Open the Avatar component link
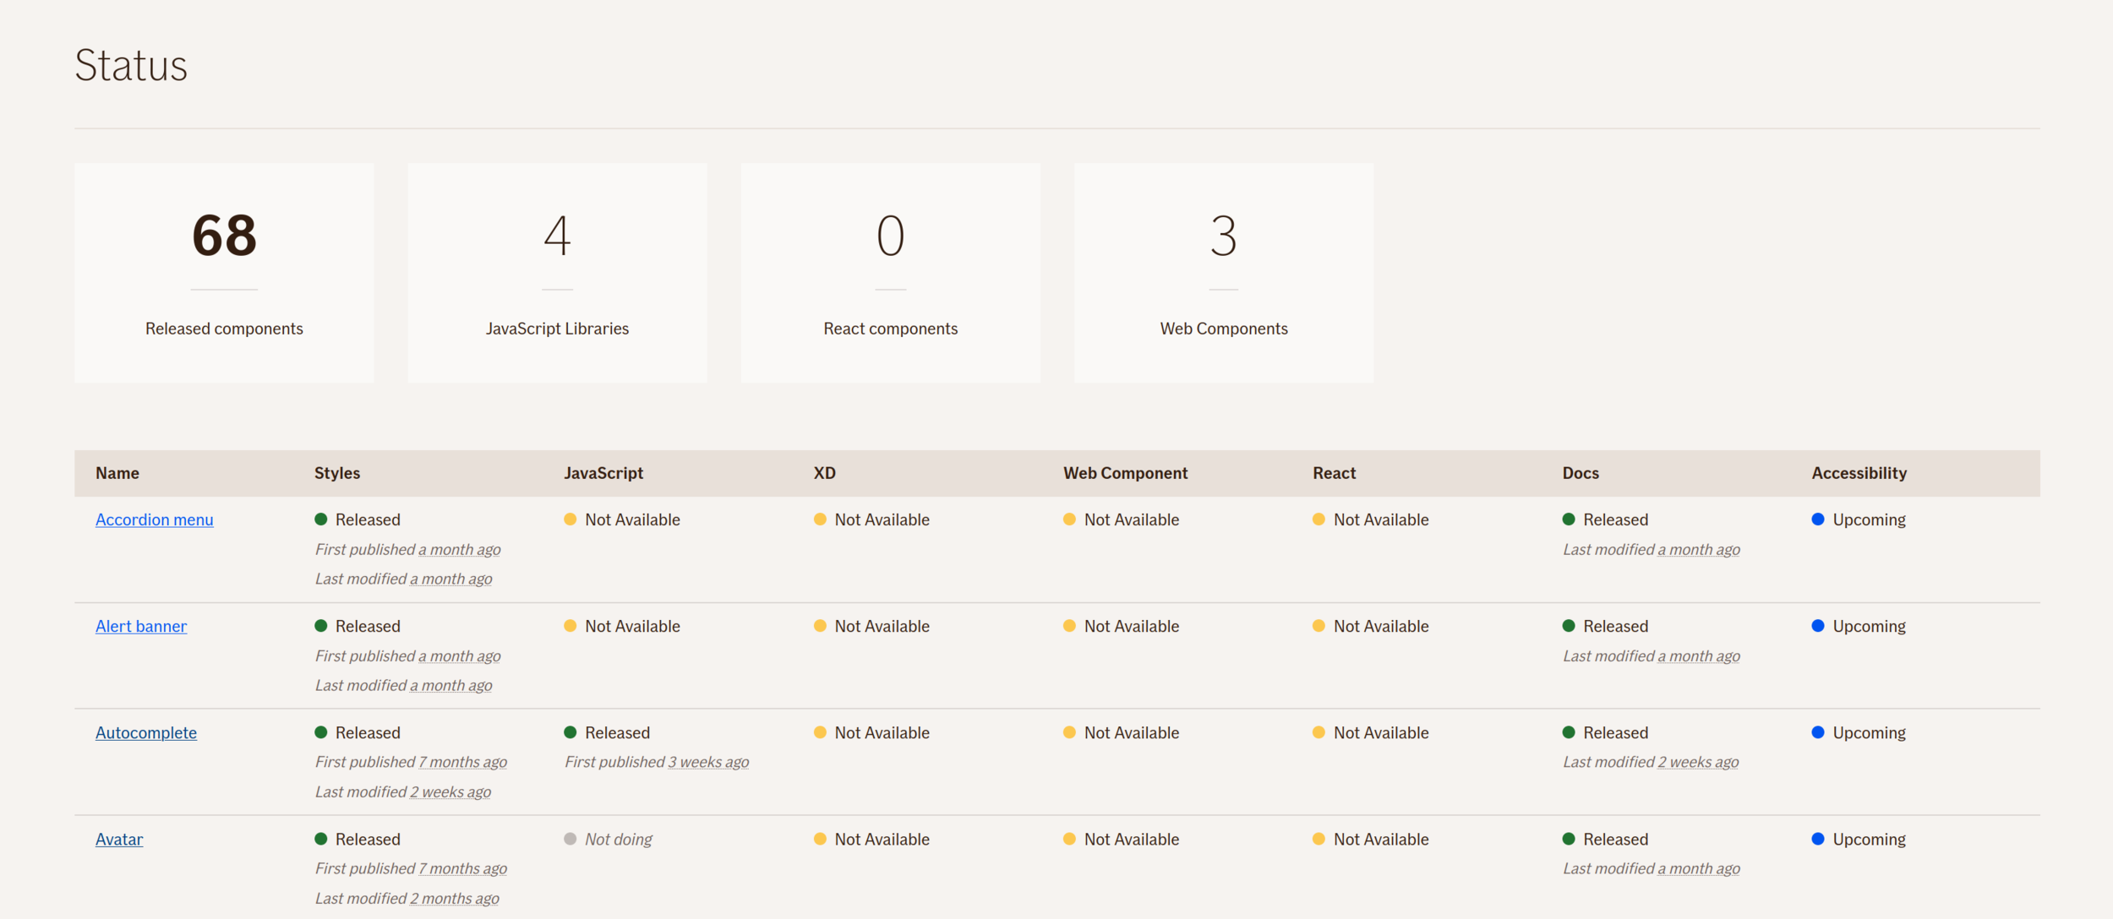The height and width of the screenshot is (919, 2113). pos(119,840)
